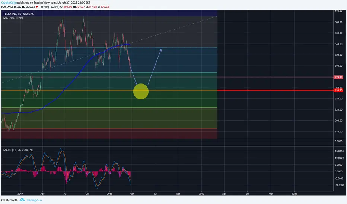Open the CryptoColm author link

(x=9, y=3)
